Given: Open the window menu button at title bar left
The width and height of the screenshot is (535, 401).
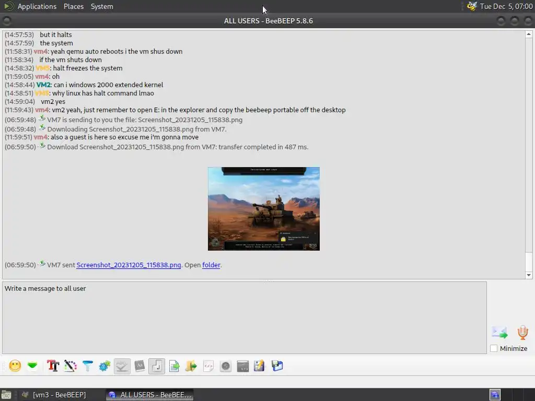Looking at the screenshot, I should [x=6, y=21].
